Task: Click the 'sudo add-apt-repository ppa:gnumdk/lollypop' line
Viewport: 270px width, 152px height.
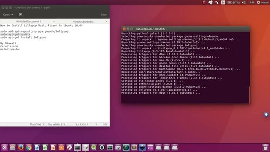Action: coord(34,31)
